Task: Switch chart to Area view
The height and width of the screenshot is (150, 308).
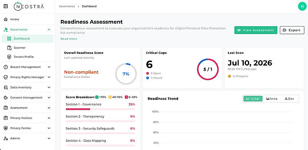Action: (272, 99)
